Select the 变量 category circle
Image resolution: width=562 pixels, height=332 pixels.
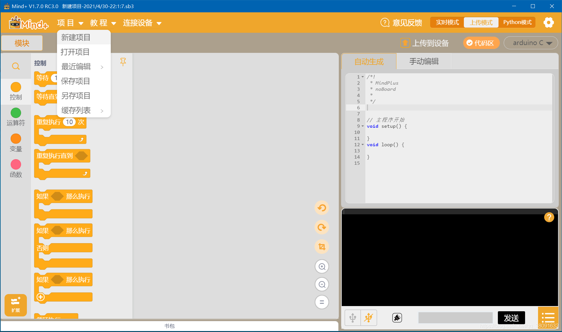[16, 138]
